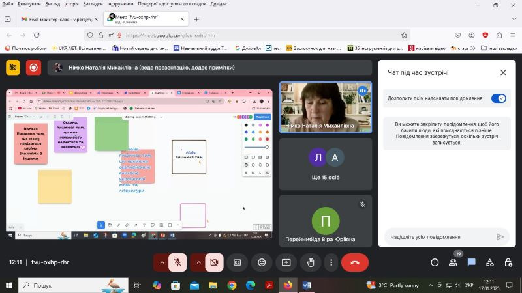
Task: Expand video settings chevron beside the camera
Action: click(198, 262)
